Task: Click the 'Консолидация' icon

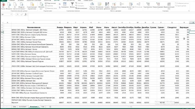Action: pyautogui.click(x=122, y=5)
